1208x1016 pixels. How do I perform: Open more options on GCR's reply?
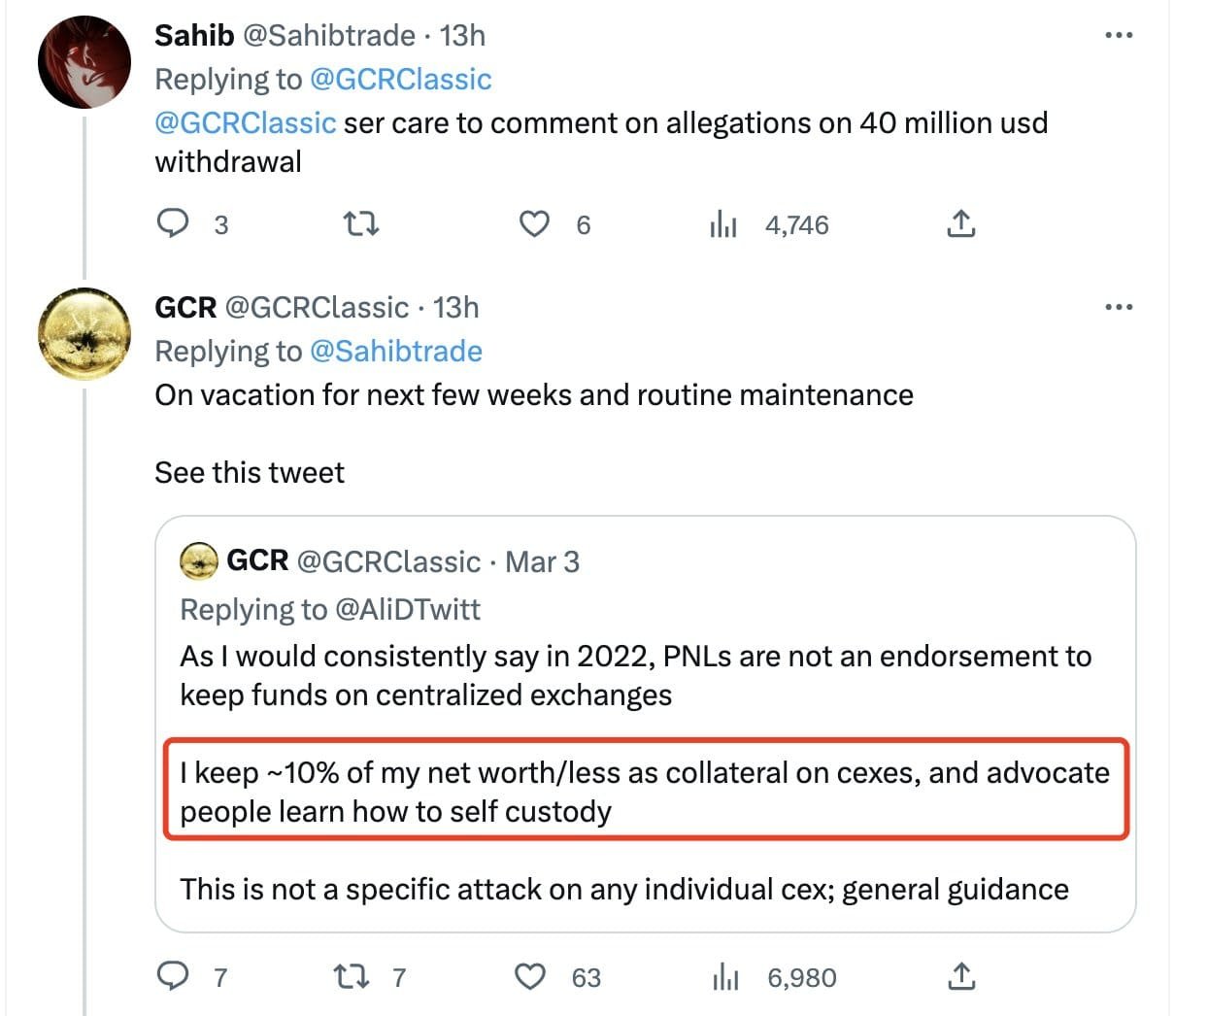point(1119,308)
